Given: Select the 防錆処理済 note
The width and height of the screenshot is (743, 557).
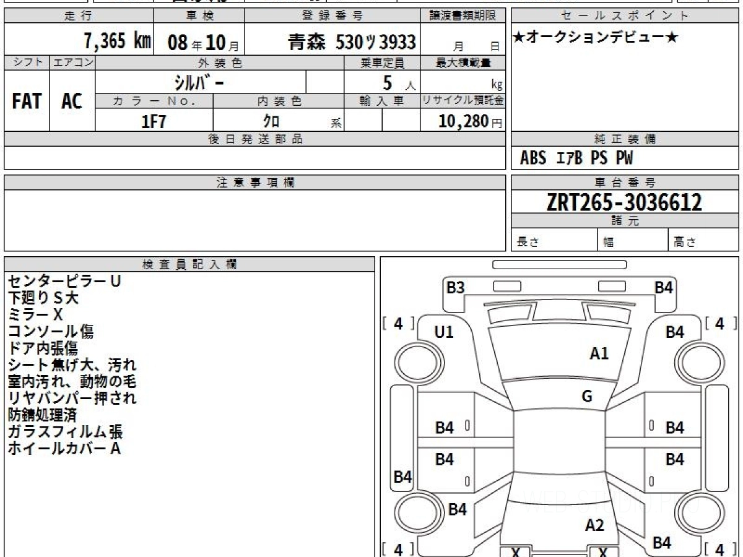Looking at the screenshot, I should [x=42, y=415].
